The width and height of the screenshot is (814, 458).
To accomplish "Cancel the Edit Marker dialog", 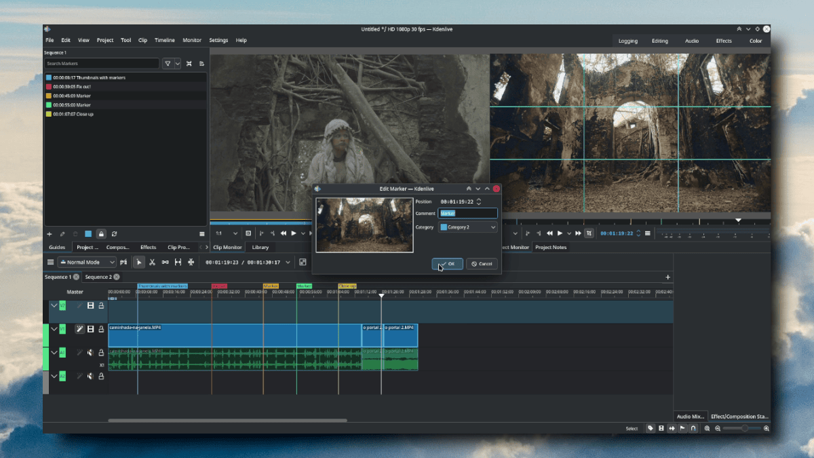I will click(482, 263).
